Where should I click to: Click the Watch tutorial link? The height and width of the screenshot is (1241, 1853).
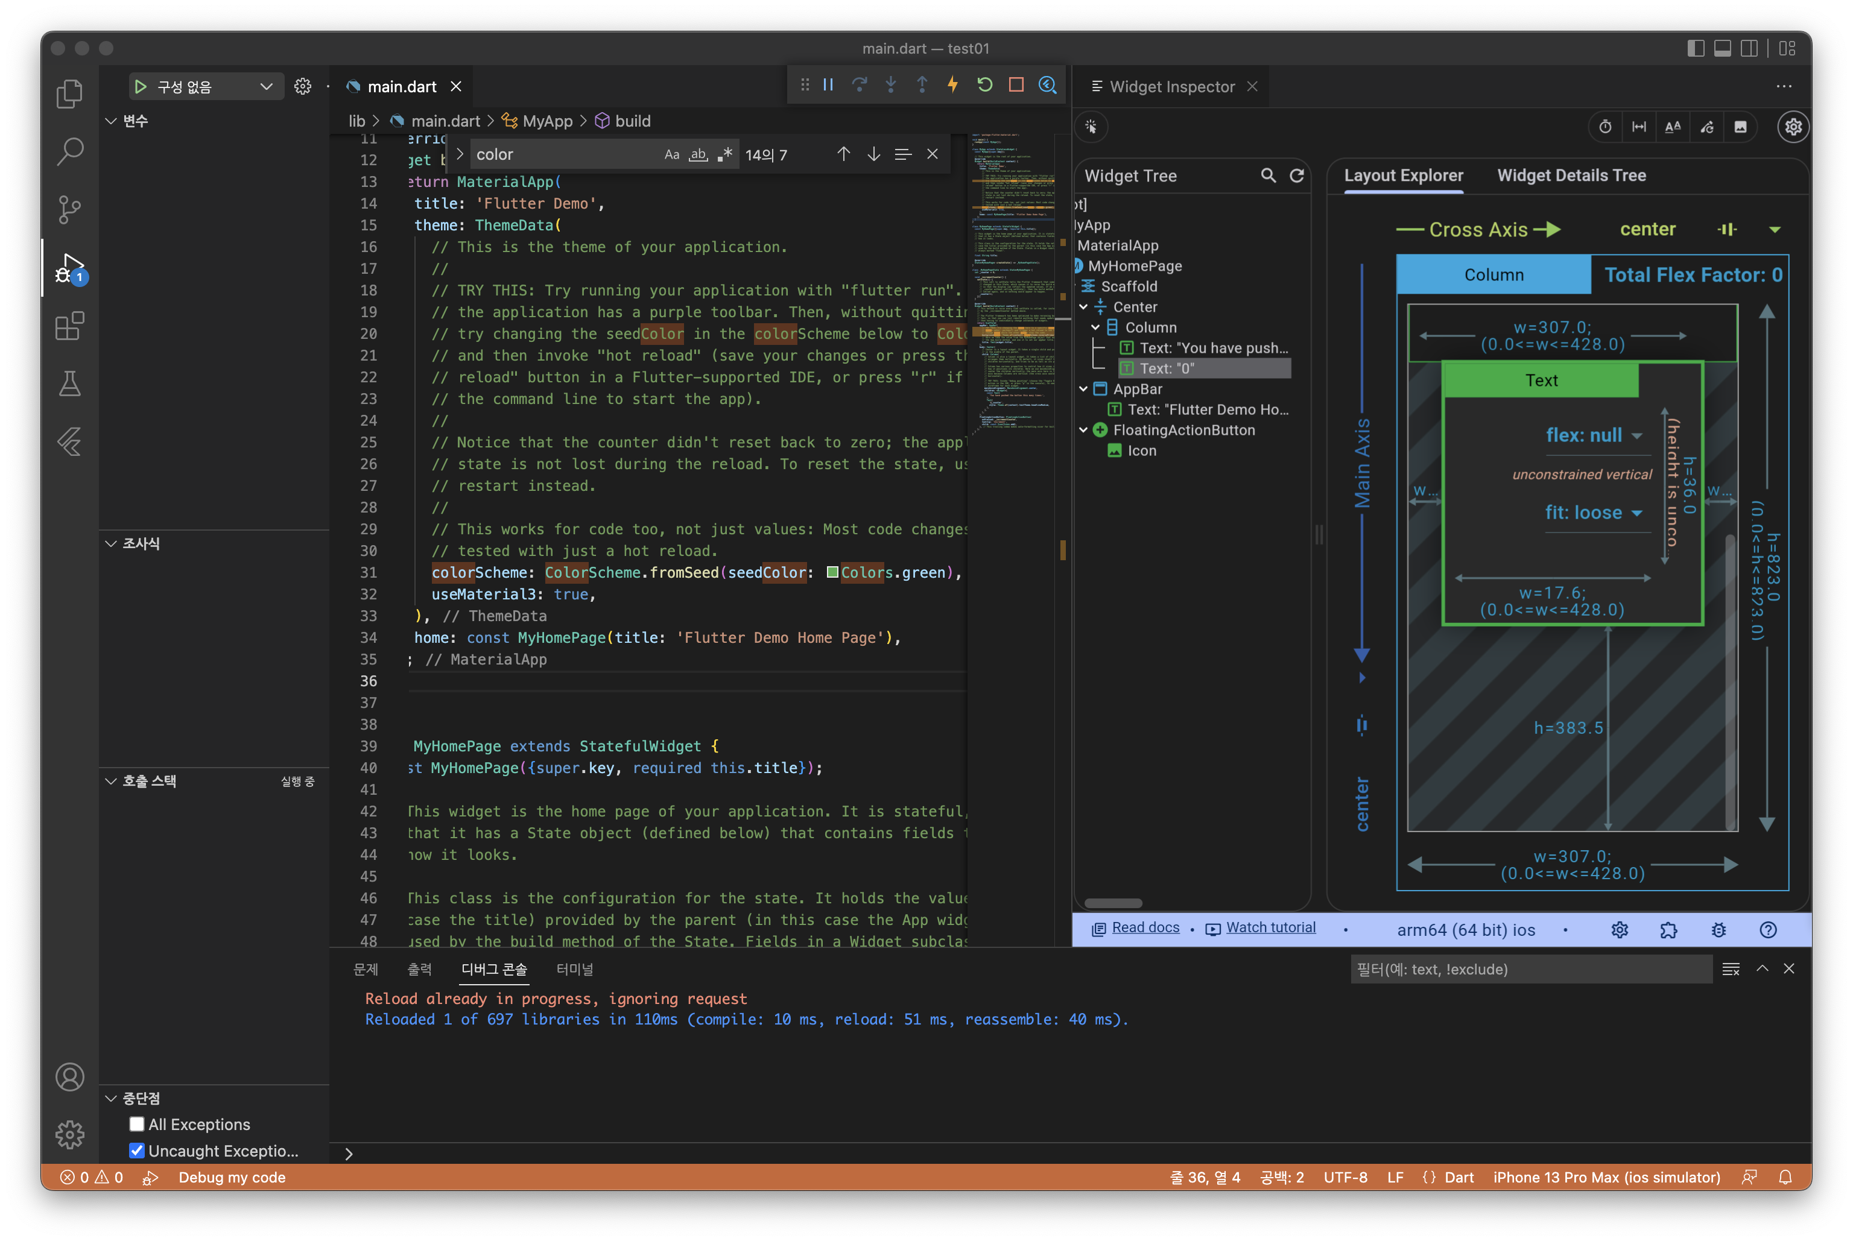click(1270, 927)
